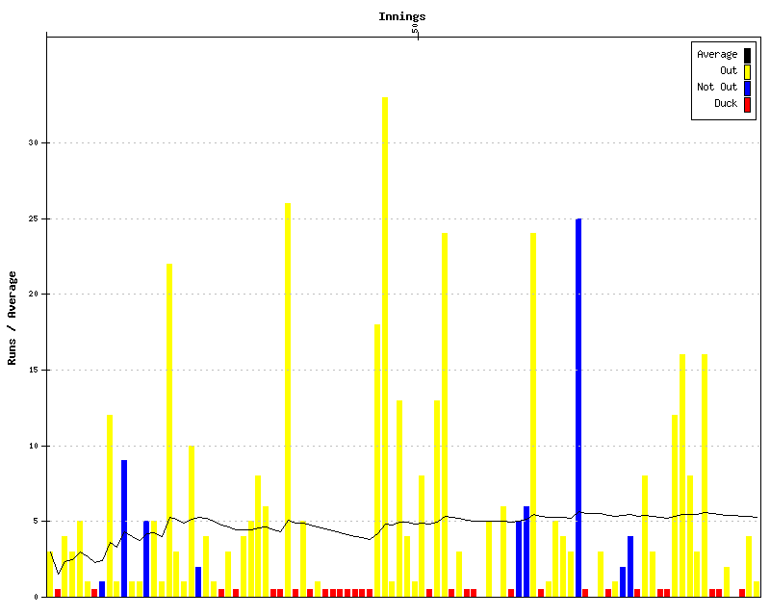Click the '0' y-axis tick label
This screenshot has height=616, width=770.
pyautogui.click(x=36, y=598)
